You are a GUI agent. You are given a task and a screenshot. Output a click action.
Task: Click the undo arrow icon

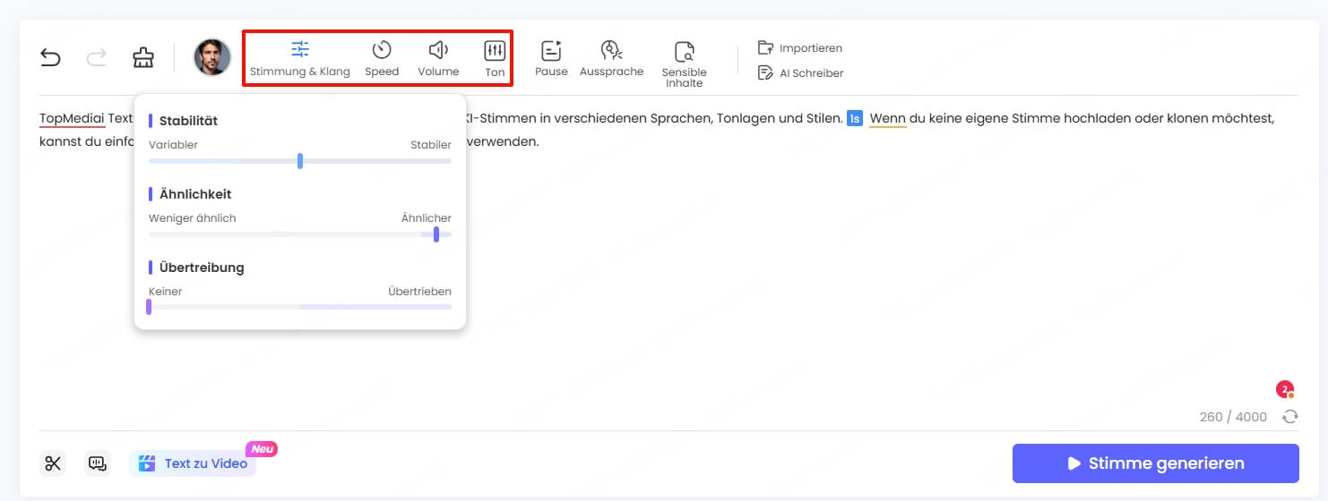[x=50, y=58]
